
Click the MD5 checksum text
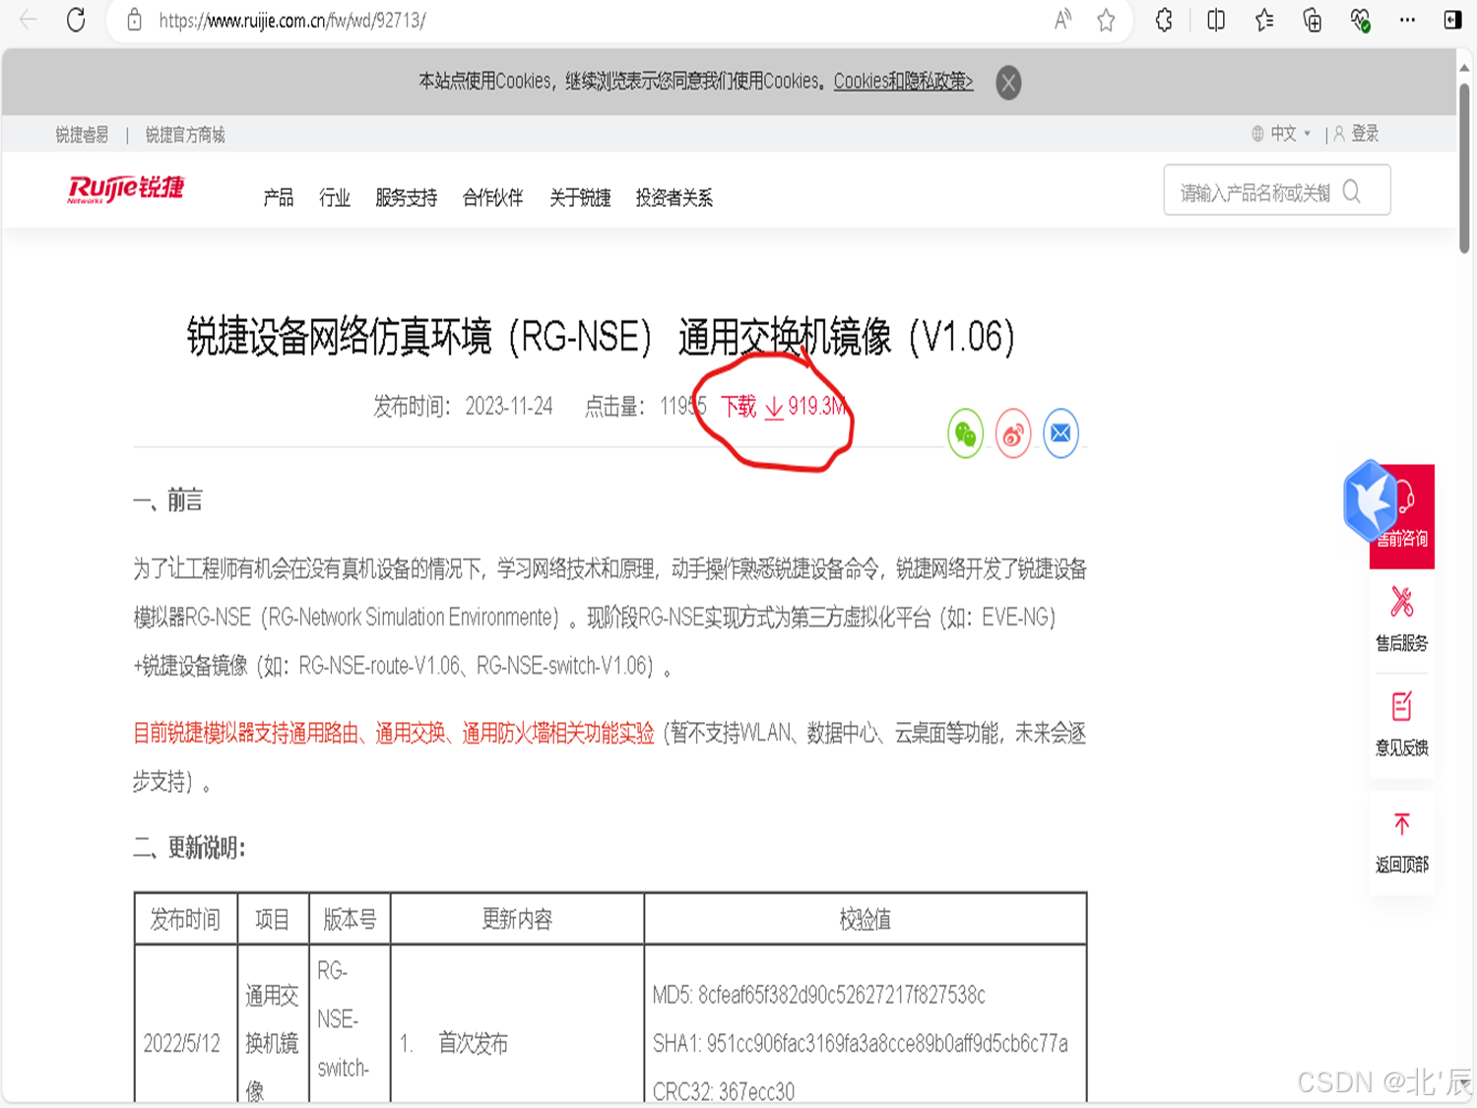pos(818,995)
